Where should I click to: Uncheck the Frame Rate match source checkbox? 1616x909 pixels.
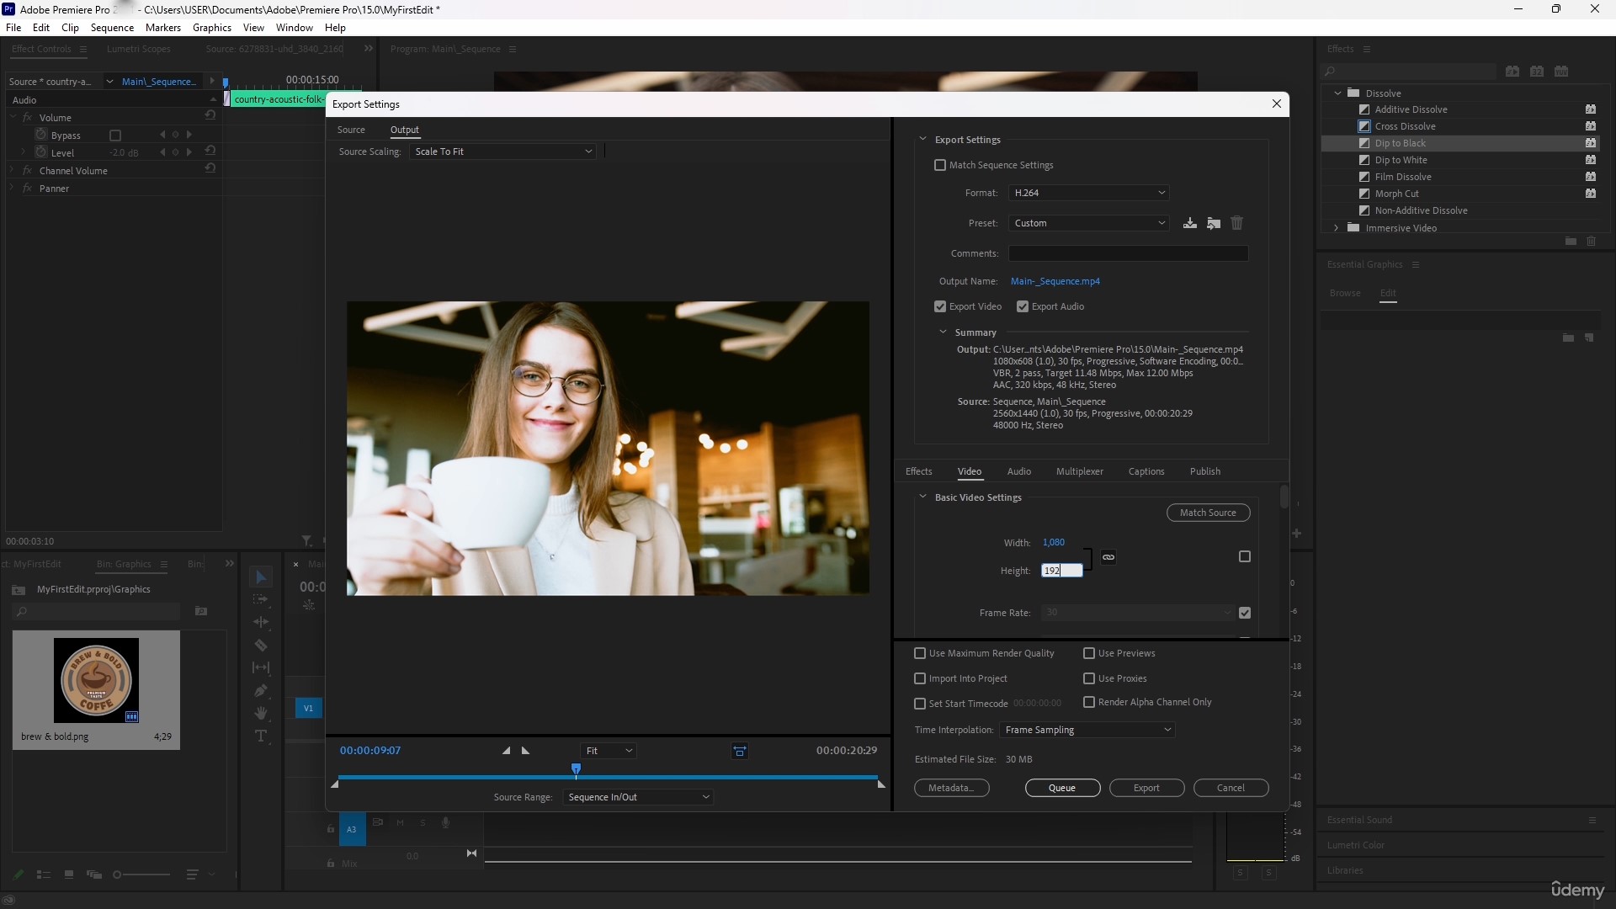click(1245, 613)
